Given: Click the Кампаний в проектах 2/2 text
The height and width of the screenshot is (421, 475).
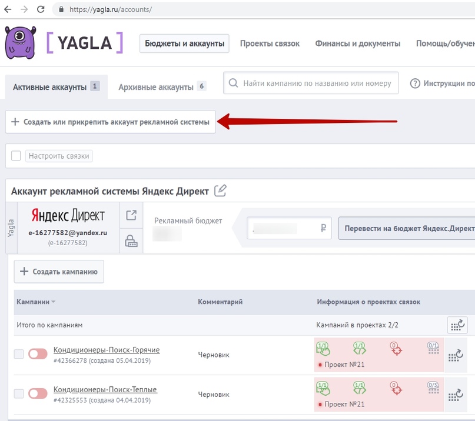Looking at the screenshot, I should [x=357, y=325].
